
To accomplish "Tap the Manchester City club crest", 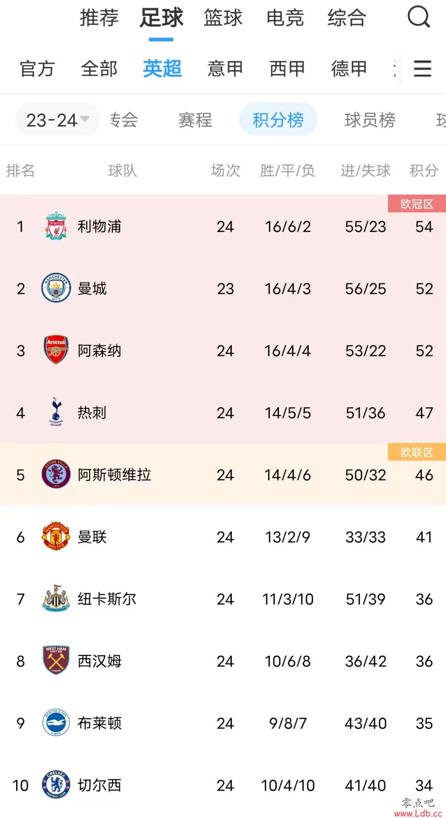I will 56,288.
